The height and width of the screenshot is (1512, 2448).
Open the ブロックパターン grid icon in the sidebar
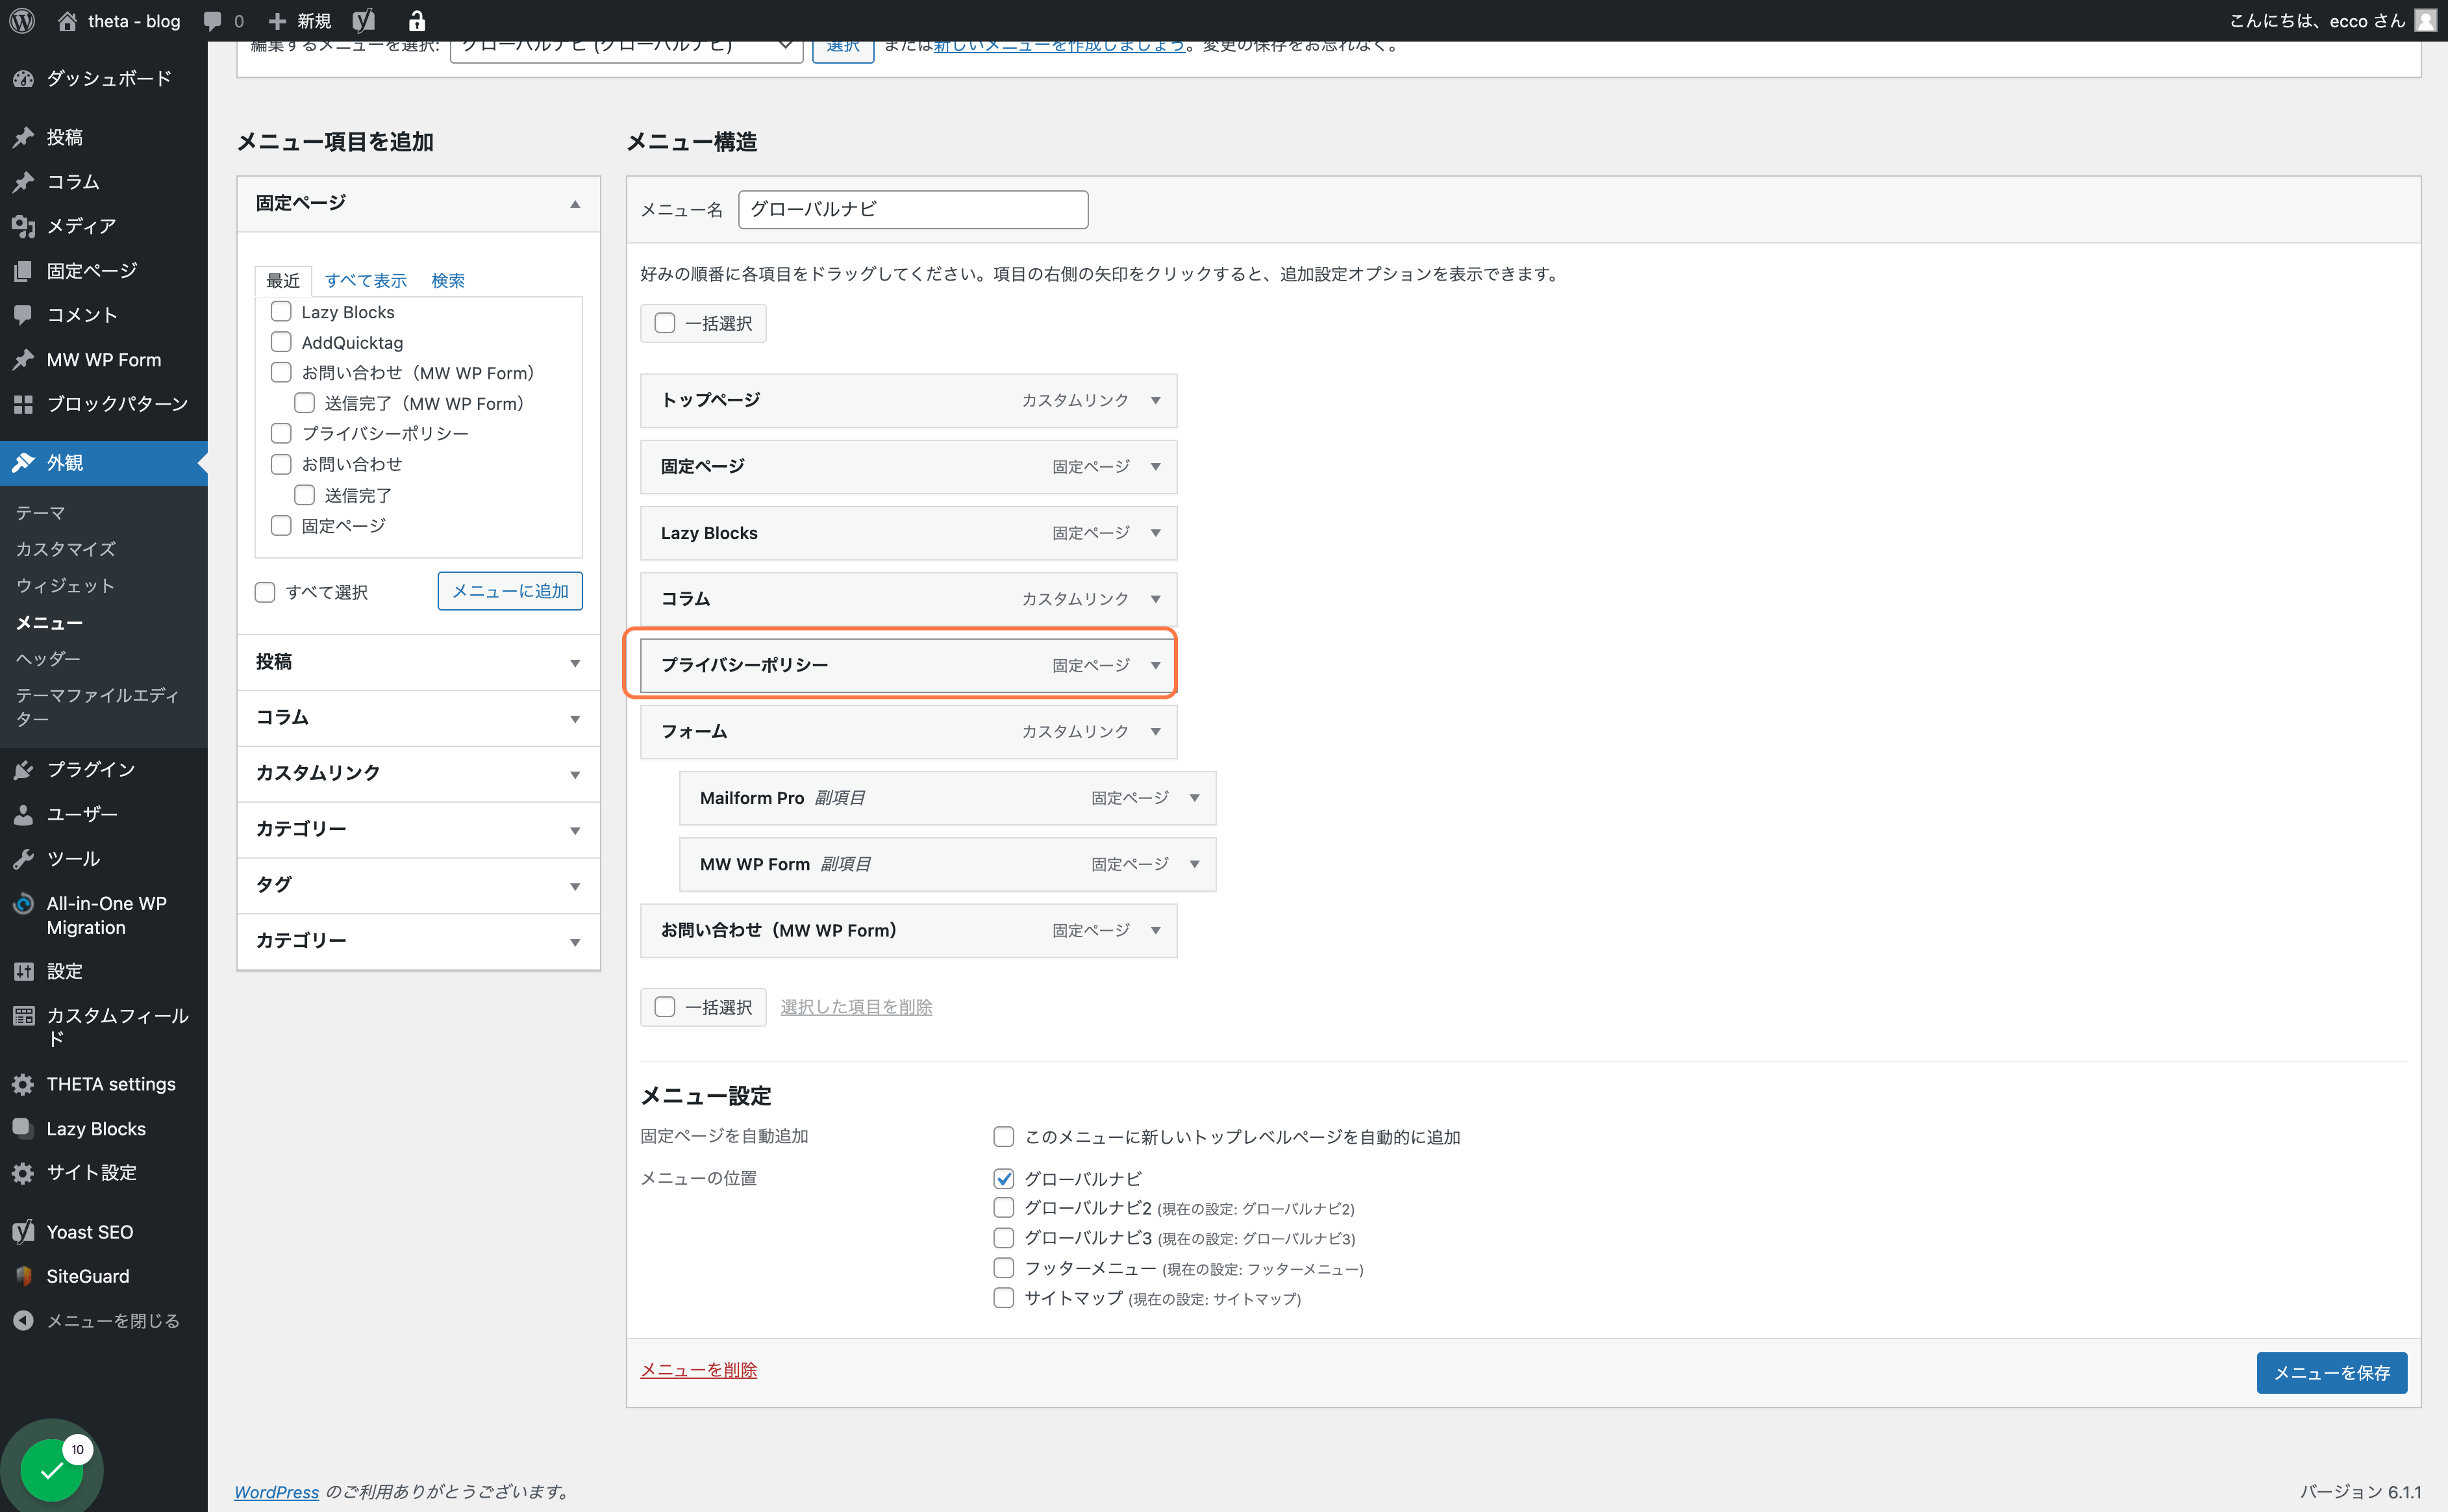point(23,404)
